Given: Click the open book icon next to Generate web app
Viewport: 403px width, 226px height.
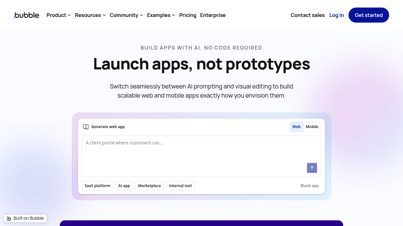Looking at the screenshot, I should 86,126.
